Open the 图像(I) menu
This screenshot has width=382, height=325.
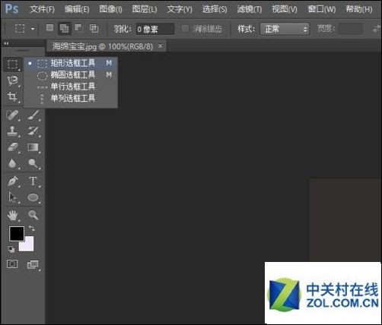pos(110,9)
